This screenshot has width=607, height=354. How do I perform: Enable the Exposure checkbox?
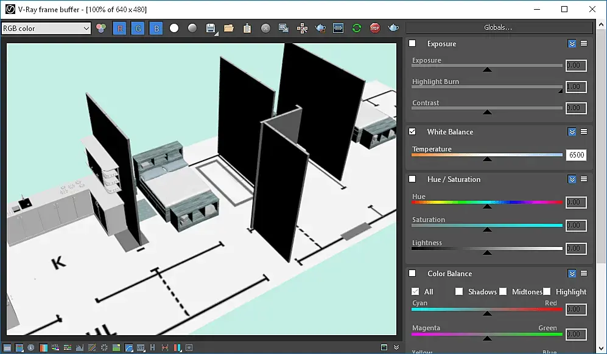point(413,44)
